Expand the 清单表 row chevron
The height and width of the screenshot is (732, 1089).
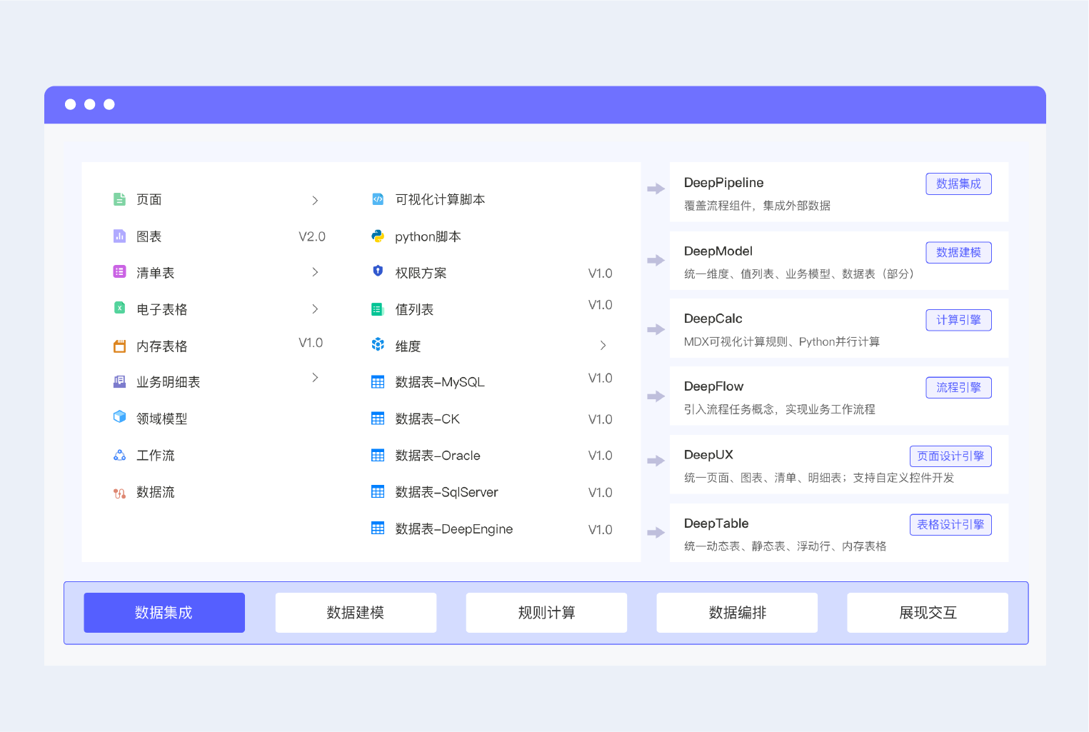pos(315,272)
